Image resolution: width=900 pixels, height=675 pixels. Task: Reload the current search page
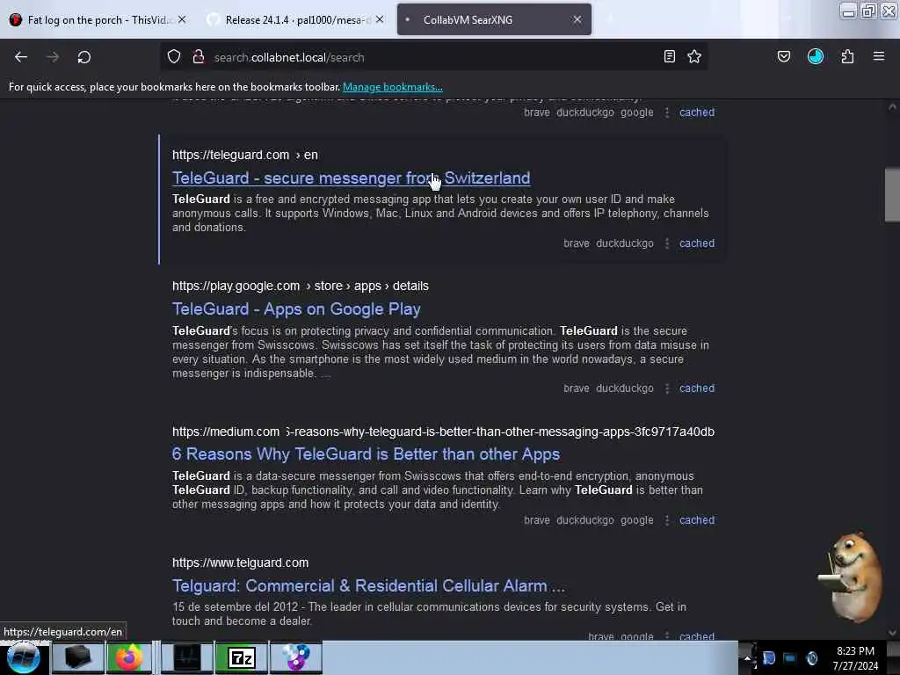(83, 57)
